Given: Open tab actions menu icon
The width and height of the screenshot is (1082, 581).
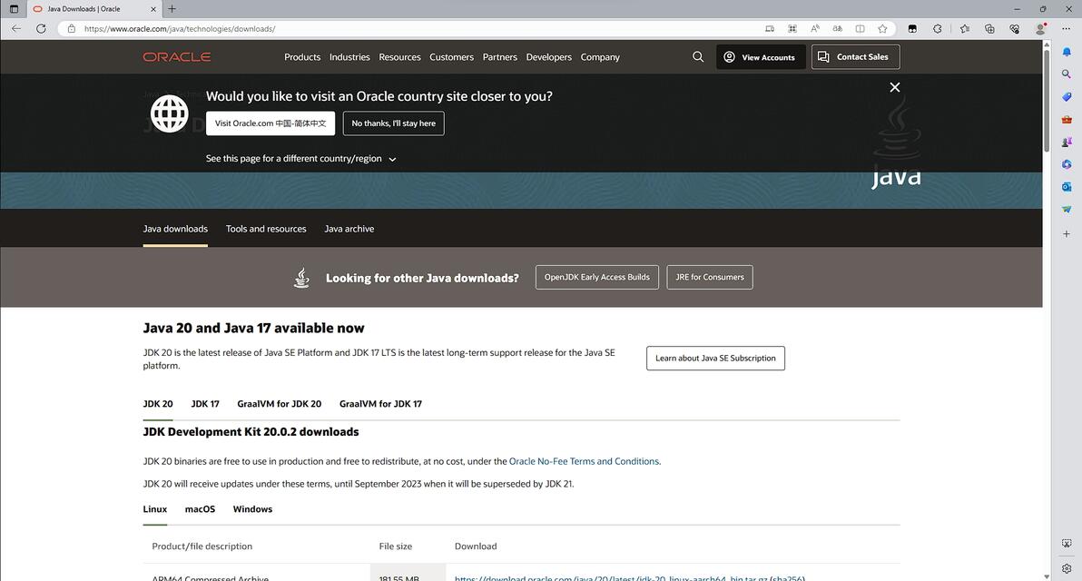Looking at the screenshot, I should tap(14, 9).
